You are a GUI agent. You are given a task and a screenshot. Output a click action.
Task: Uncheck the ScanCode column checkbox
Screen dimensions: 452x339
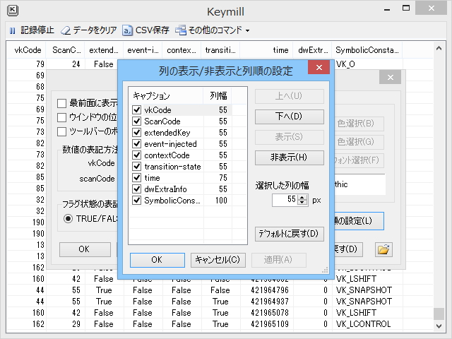coord(136,121)
